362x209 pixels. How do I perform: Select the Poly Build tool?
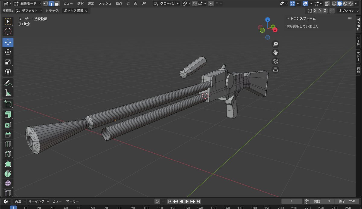(8, 164)
